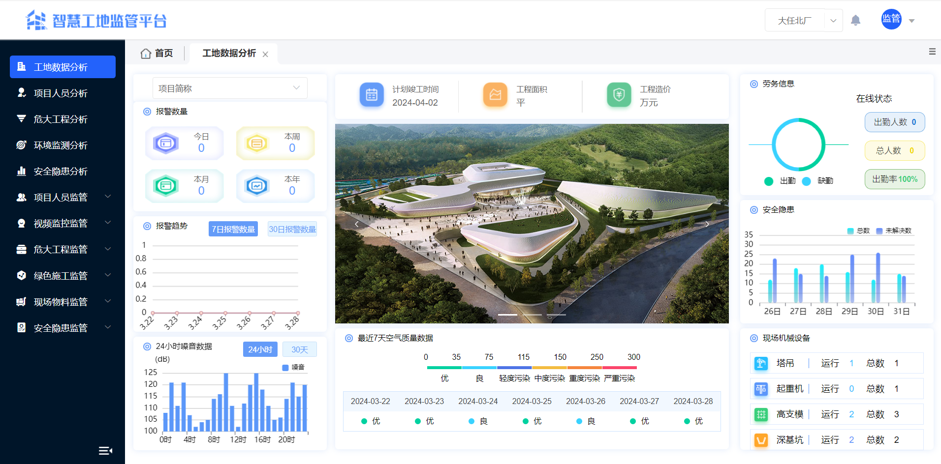This screenshot has height=464, width=941.
Task: Click the 本周 alarm count icon
Action: pos(256,143)
